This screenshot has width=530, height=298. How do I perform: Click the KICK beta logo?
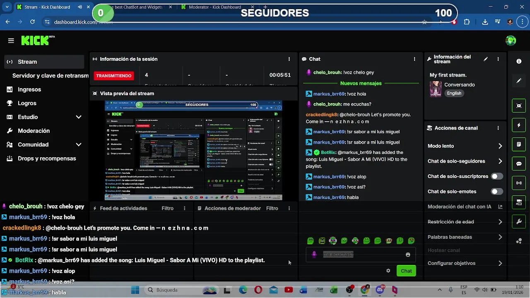[x=38, y=40]
